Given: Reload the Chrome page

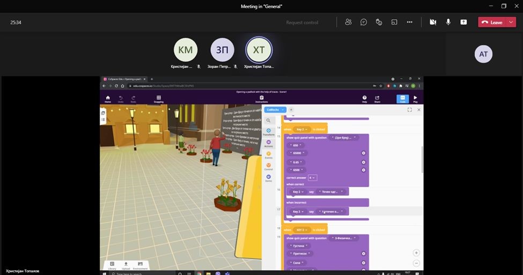Looking at the screenshot, I should coord(116,86).
